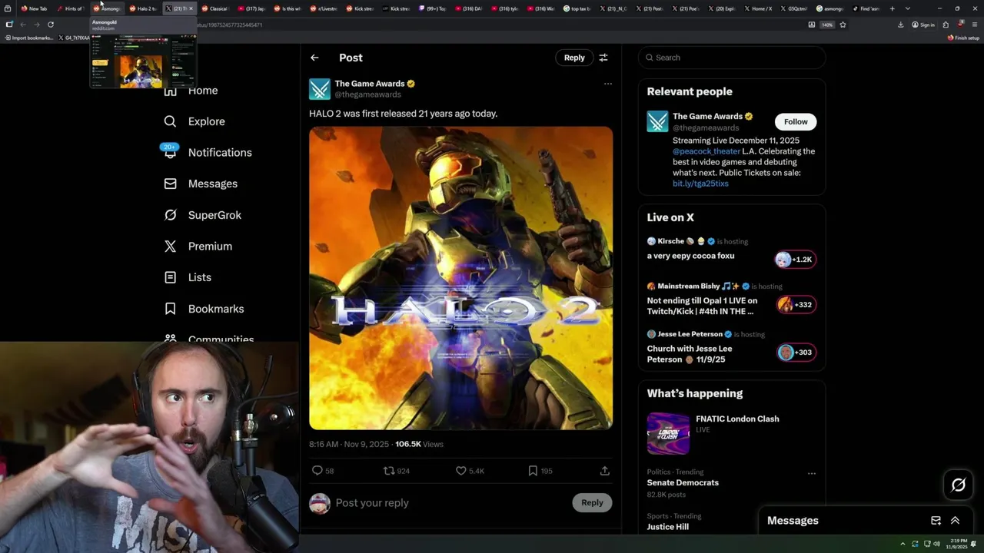
Task: Open Notifications in the X sidebar
Action: point(208,153)
